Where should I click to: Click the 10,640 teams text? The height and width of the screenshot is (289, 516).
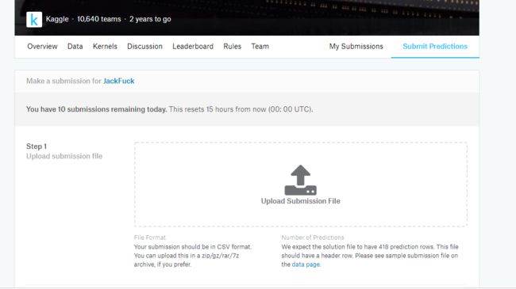(x=99, y=19)
